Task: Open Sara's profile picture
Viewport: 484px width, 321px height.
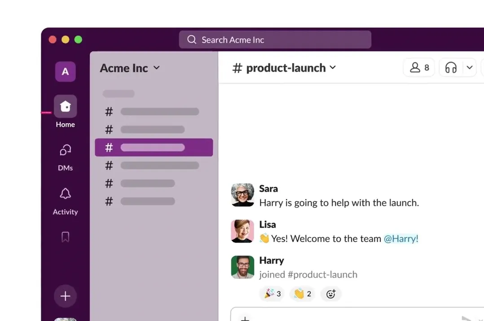Action: click(242, 195)
